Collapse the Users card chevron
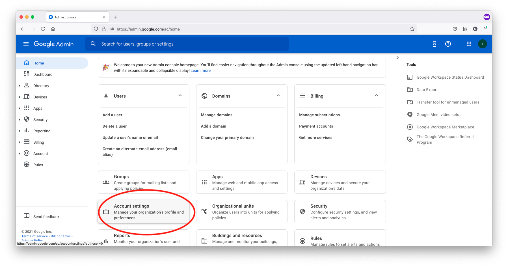 click(180, 96)
